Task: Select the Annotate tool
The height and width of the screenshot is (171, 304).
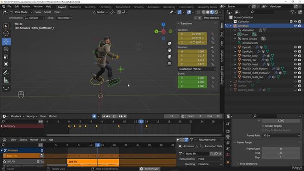Action: [x=6, y=73]
